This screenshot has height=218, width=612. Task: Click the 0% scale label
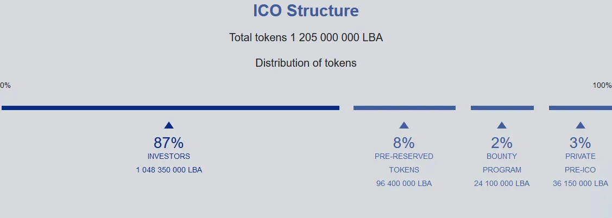coord(5,85)
